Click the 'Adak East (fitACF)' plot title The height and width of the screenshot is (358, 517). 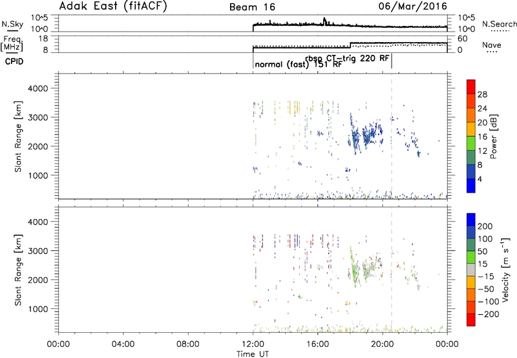click(112, 6)
